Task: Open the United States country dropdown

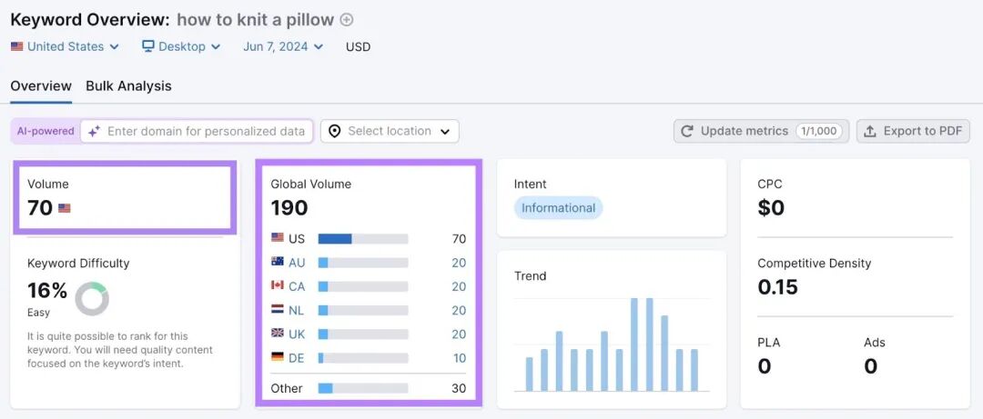Action: 66,46
